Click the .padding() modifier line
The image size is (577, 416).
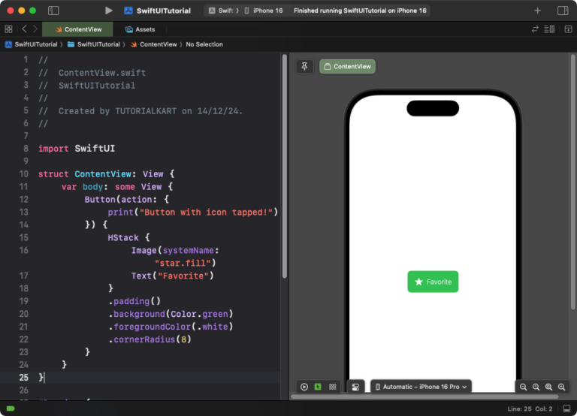(x=134, y=301)
